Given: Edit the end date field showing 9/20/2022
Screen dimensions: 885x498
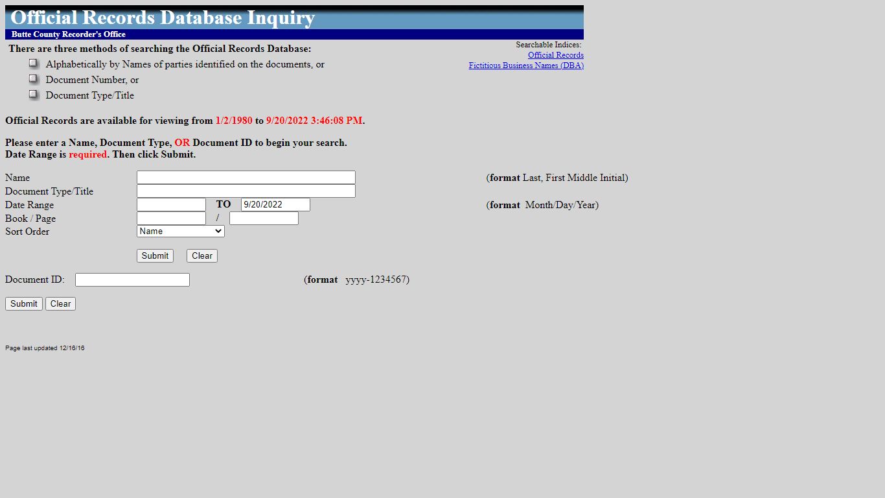Looking at the screenshot, I should (x=275, y=205).
